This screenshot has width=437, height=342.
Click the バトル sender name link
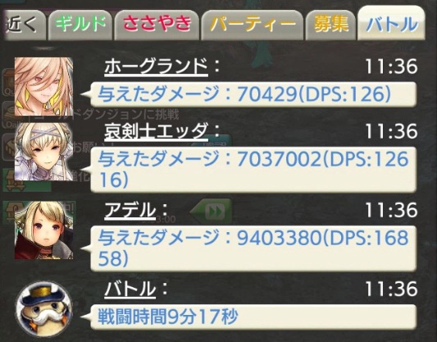click(130, 289)
